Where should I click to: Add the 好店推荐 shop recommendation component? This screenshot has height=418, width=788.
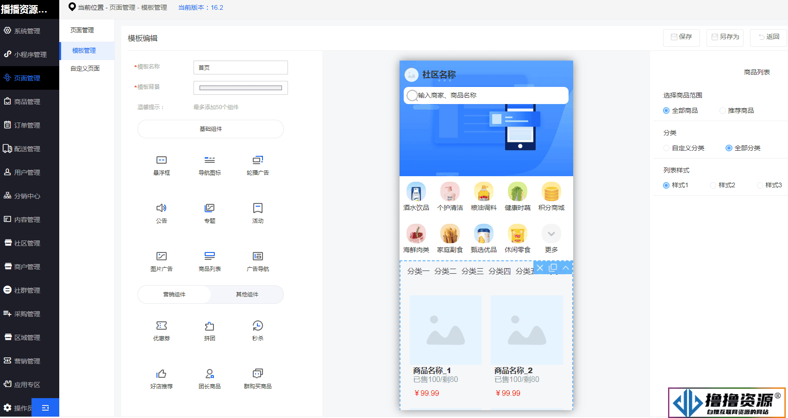click(x=162, y=379)
